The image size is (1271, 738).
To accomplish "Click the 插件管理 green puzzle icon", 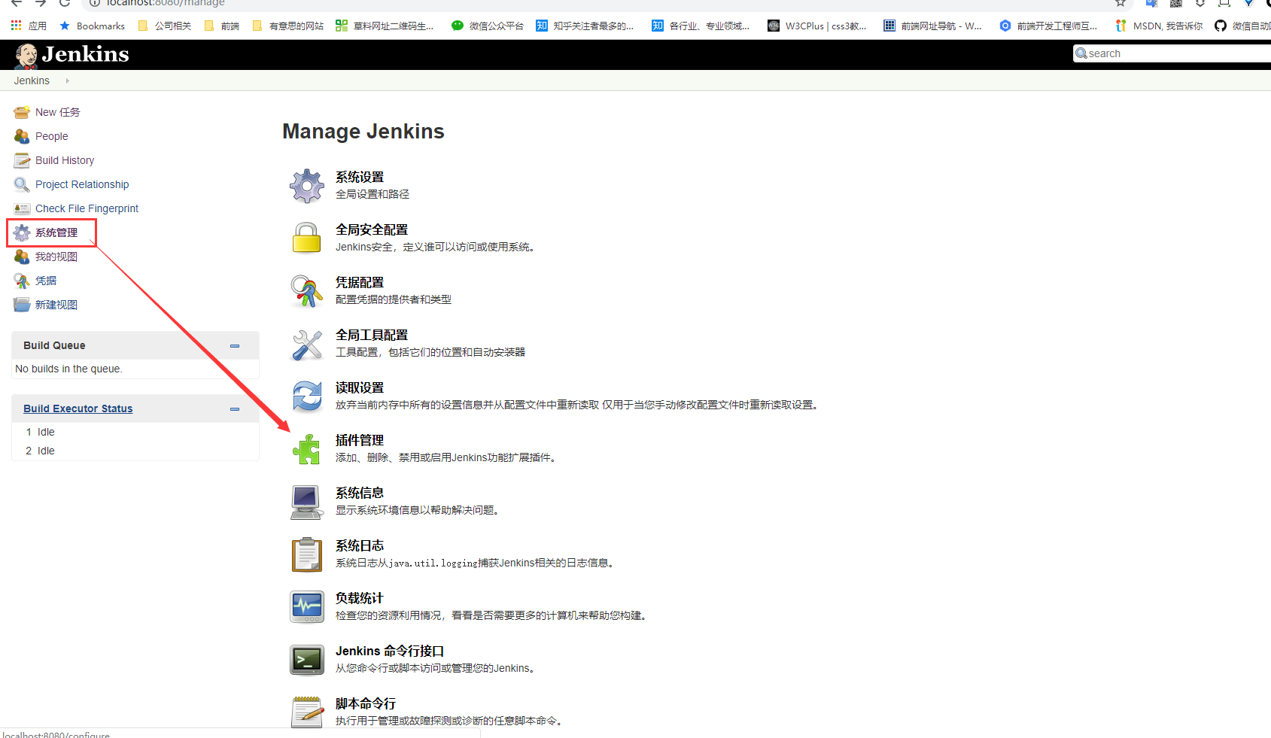I will [x=307, y=449].
